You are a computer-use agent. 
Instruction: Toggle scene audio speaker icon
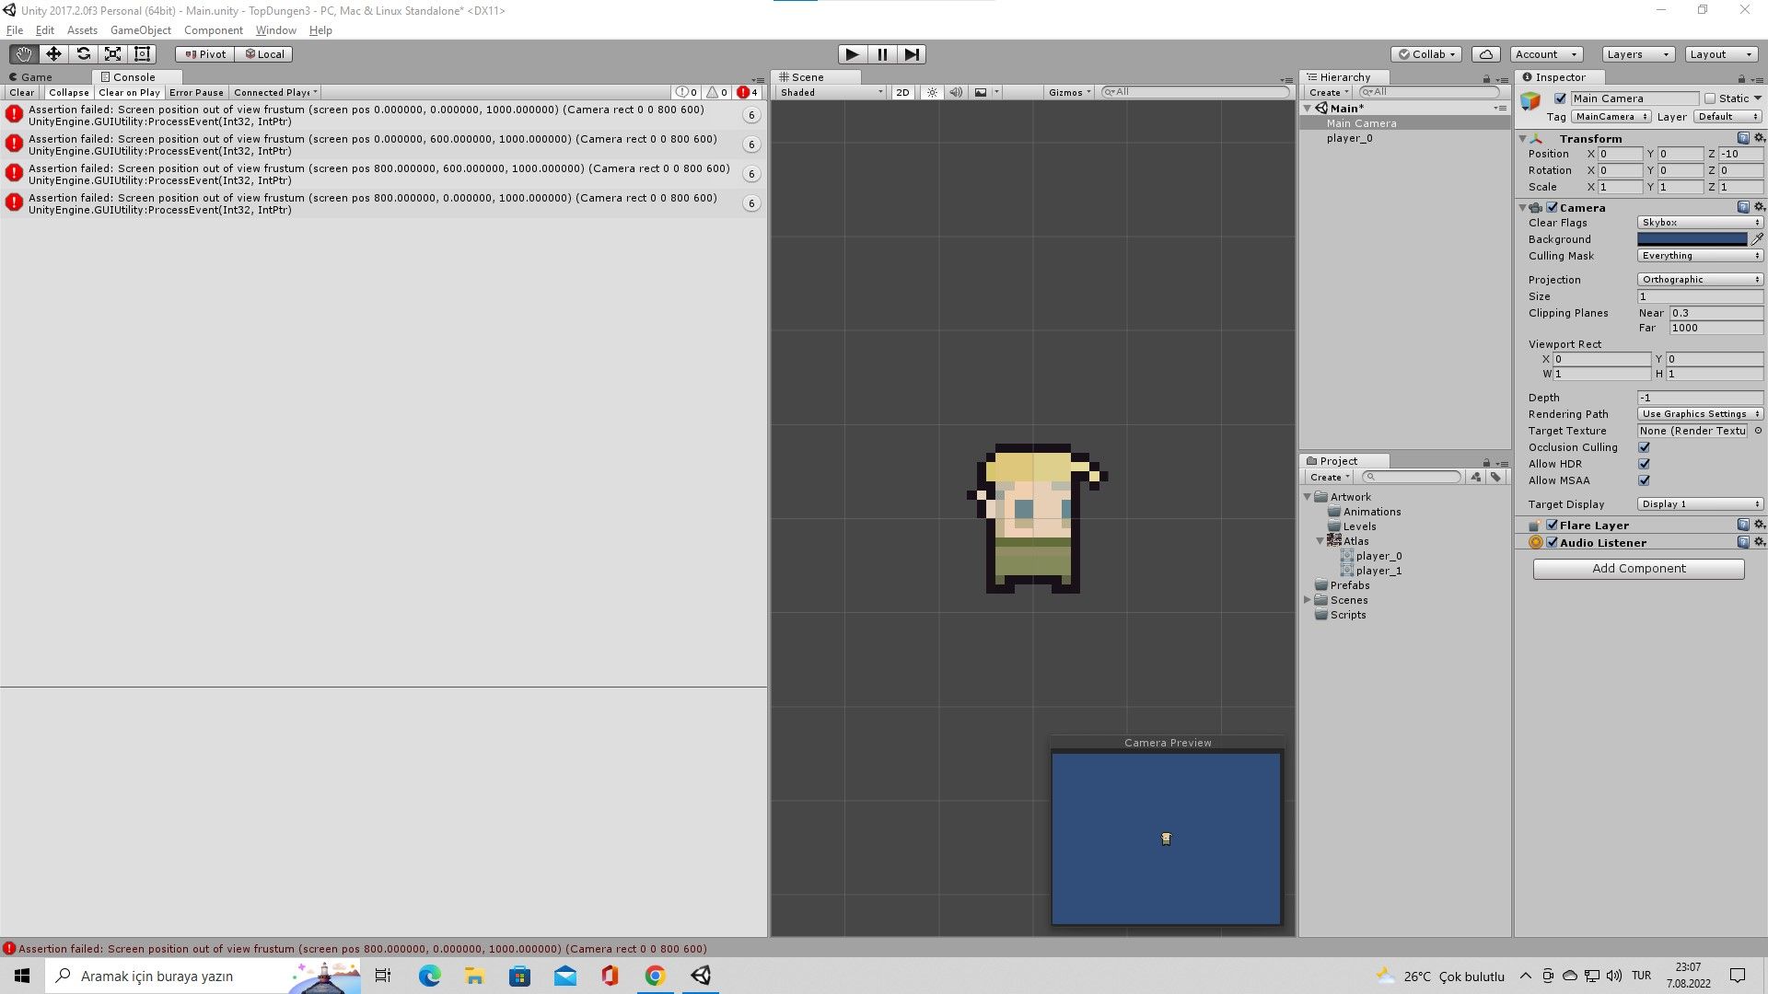(956, 92)
